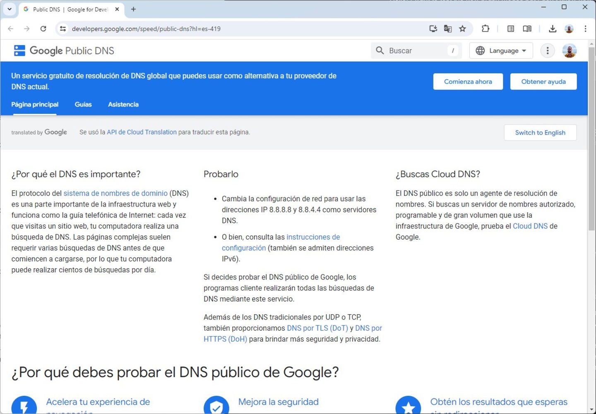596x414 pixels.
Task: Open a new browser tab
Action: (133, 9)
